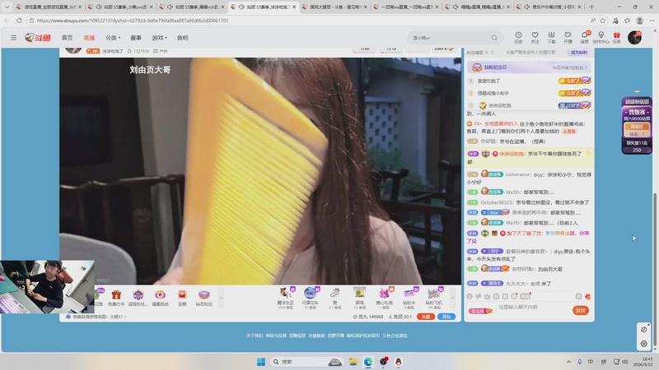Click the hamburger menu beside Douyu logo
The width and height of the screenshot is (659, 370).
click(x=13, y=38)
